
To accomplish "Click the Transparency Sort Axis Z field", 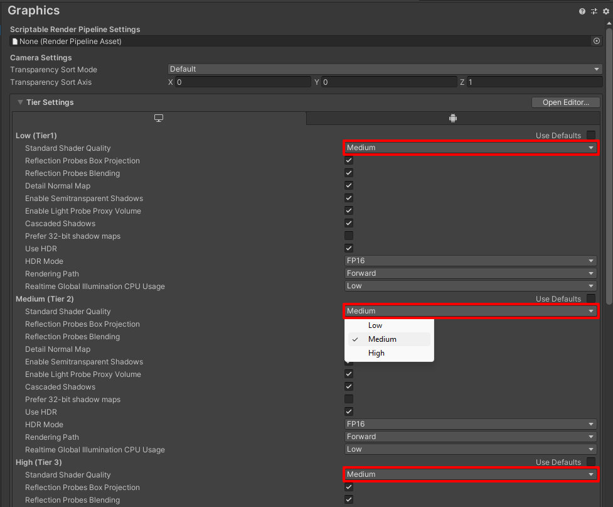I will click(533, 82).
